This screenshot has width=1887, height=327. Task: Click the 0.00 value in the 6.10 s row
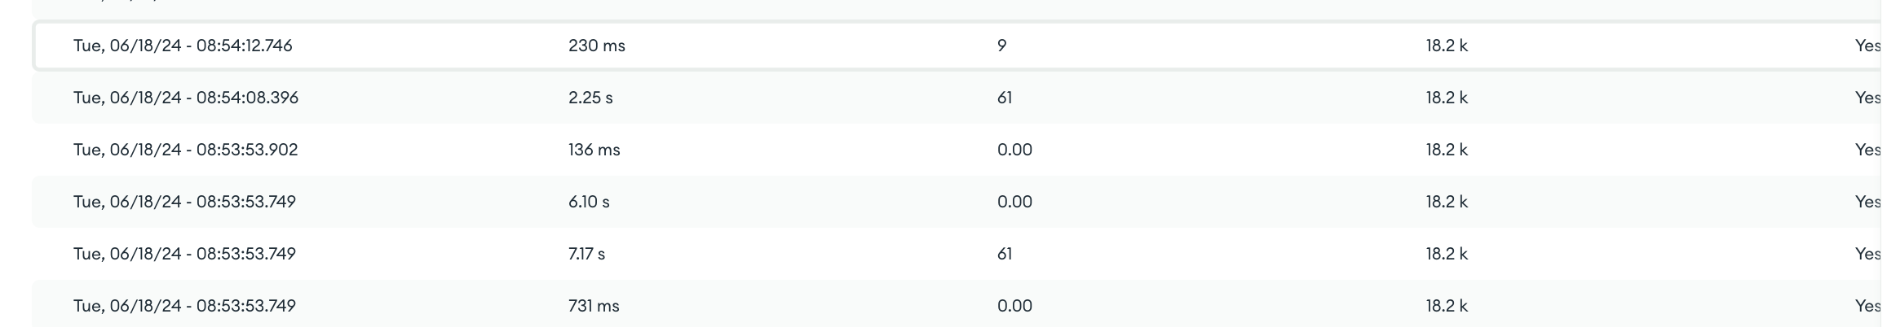[x=1014, y=202]
